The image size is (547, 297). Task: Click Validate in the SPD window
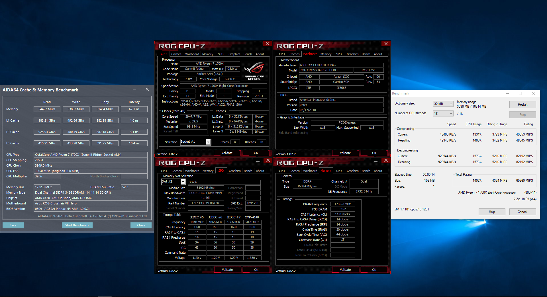227,269
